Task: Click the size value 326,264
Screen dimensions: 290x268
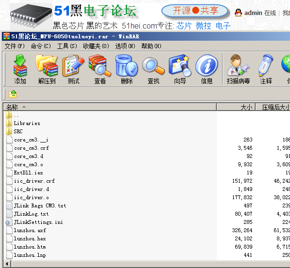Action: coord(242,230)
